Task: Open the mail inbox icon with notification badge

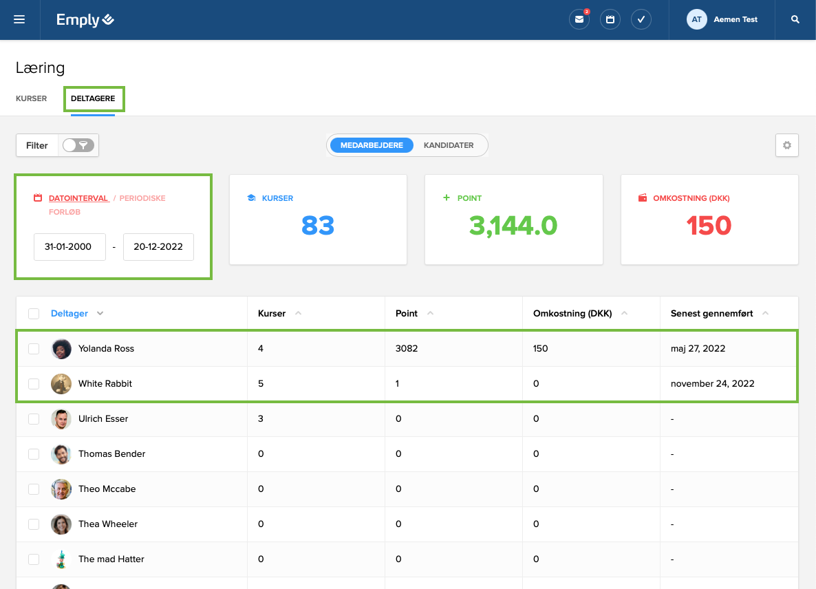Action: 579,20
